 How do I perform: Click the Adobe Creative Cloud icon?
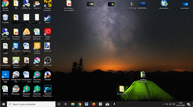tap(48, 34)
